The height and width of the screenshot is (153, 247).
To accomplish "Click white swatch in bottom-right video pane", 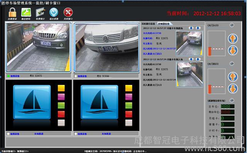I will pyautogui.click(x=129, y=123).
